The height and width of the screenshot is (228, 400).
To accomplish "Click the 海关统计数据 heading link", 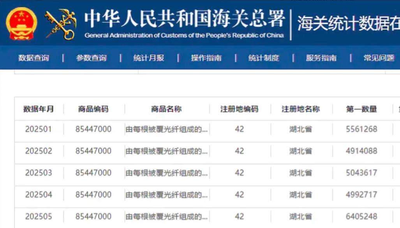I will click(349, 23).
